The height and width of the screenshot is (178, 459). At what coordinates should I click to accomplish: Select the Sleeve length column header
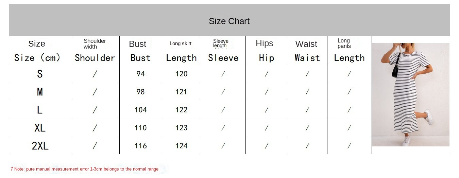click(x=223, y=50)
